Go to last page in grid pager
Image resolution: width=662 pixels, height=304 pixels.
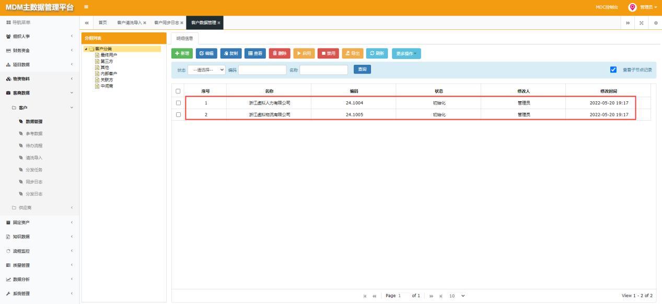(441, 296)
